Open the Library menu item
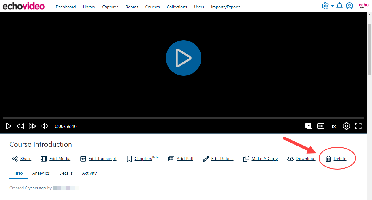Screen dimensions: 372x200 click(x=89, y=7)
